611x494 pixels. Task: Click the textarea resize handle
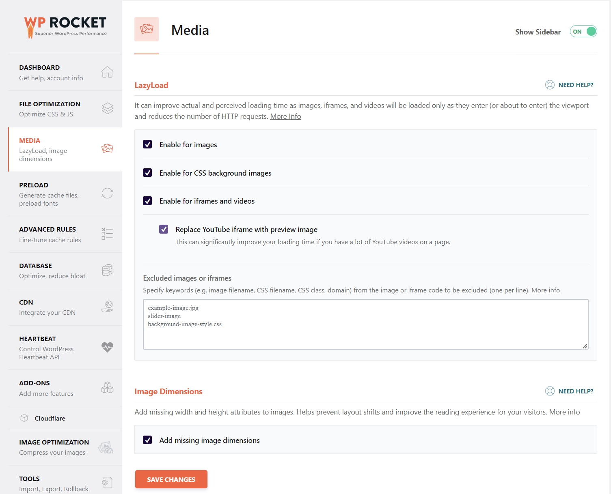click(585, 346)
